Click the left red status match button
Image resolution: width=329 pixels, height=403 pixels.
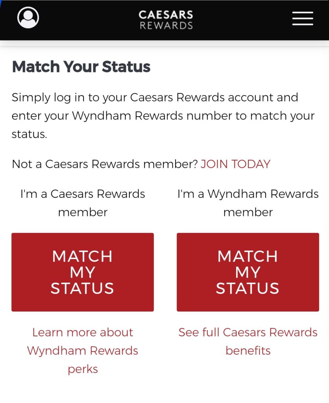(82, 272)
